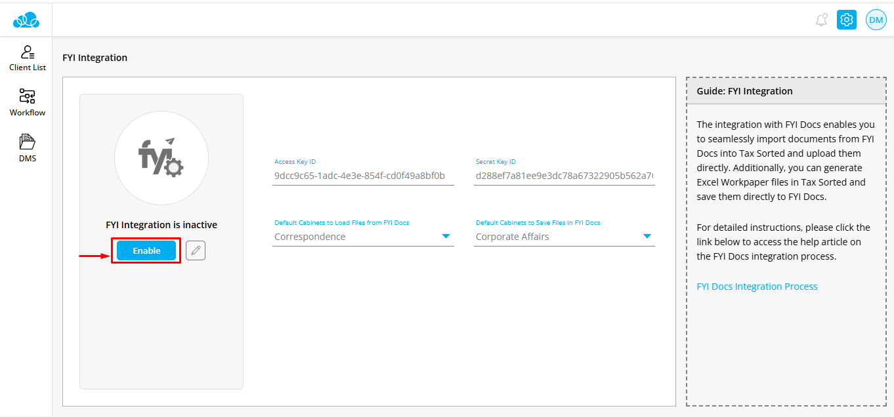Viewport: 894px width, 417px height.
Task: Open the Client List sidebar item
Action: coord(27,58)
